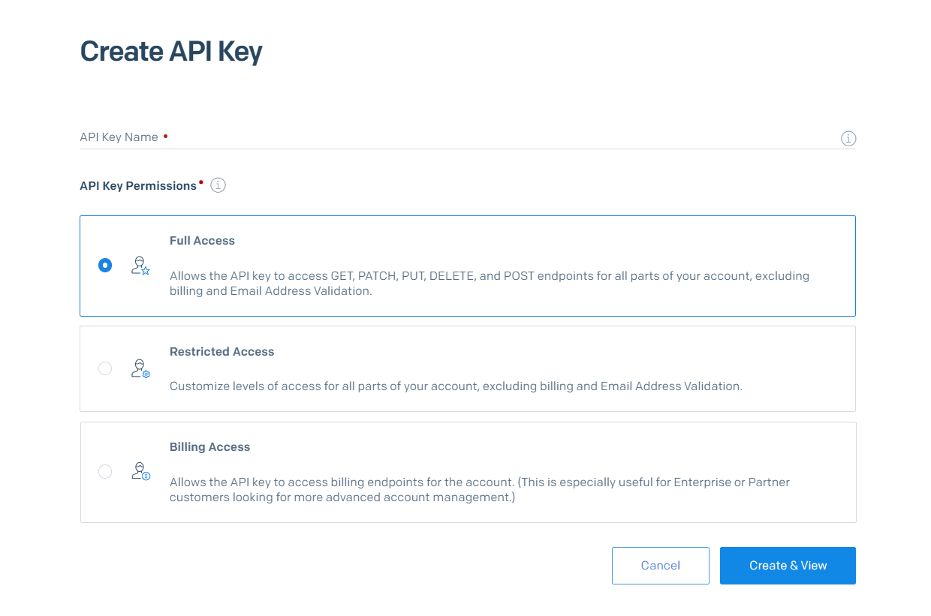Click the Create & View button
Viewport: 931px width, 616px height.
[787, 565]
